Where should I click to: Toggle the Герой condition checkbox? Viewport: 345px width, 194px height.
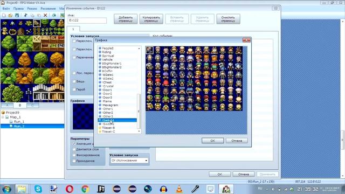point(74,89)
